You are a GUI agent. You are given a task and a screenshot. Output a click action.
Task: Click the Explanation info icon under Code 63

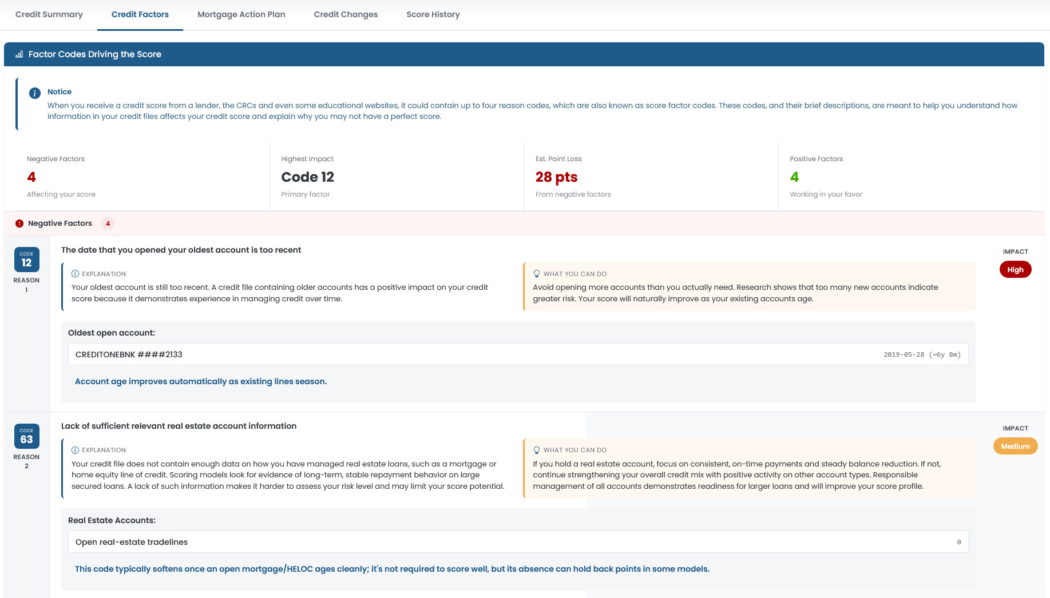75,450
